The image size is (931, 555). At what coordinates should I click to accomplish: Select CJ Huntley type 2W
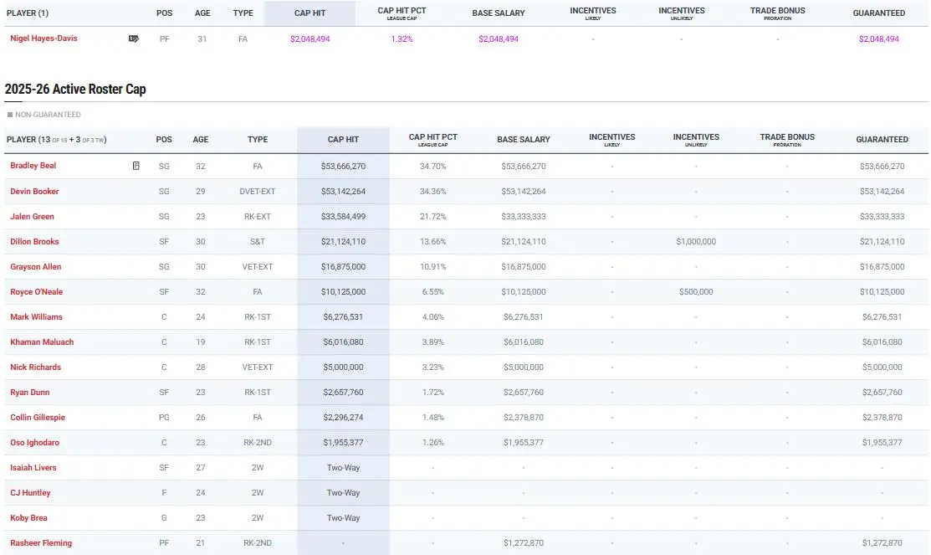click(x=258, y=492)
